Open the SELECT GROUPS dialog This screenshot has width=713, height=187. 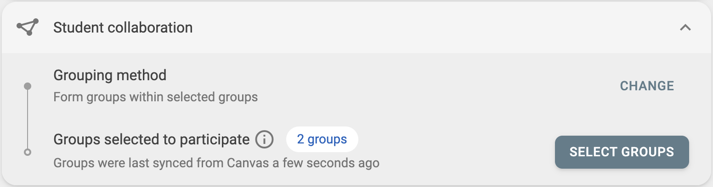(x=622, y=152)
